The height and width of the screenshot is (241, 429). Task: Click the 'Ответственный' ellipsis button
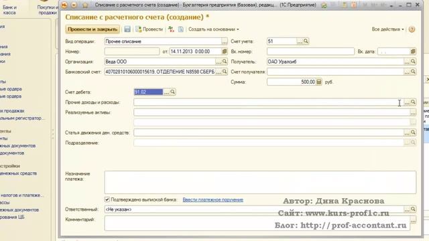point(407,210)
